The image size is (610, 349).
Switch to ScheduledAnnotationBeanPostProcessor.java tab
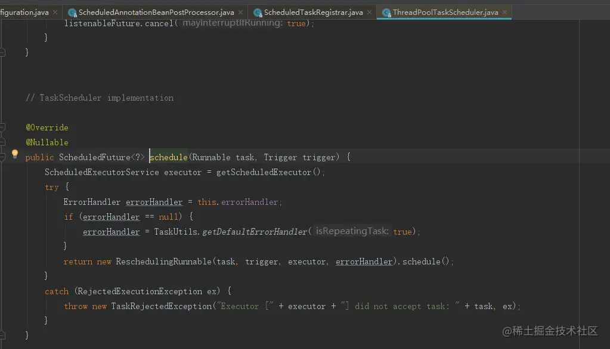[x=156, y=13]
